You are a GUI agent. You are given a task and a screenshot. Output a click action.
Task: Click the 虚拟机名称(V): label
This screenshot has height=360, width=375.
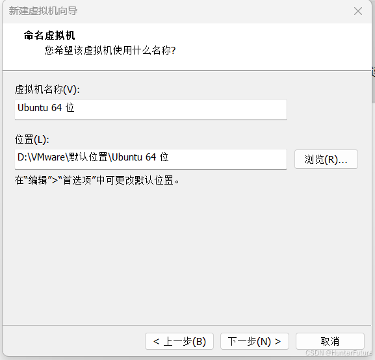pyautogui.click(x=47, y=90)
